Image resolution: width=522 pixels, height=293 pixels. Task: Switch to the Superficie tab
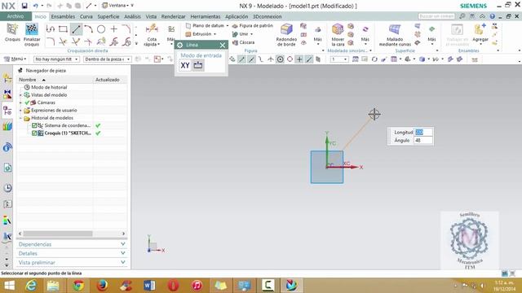(108, 16)
